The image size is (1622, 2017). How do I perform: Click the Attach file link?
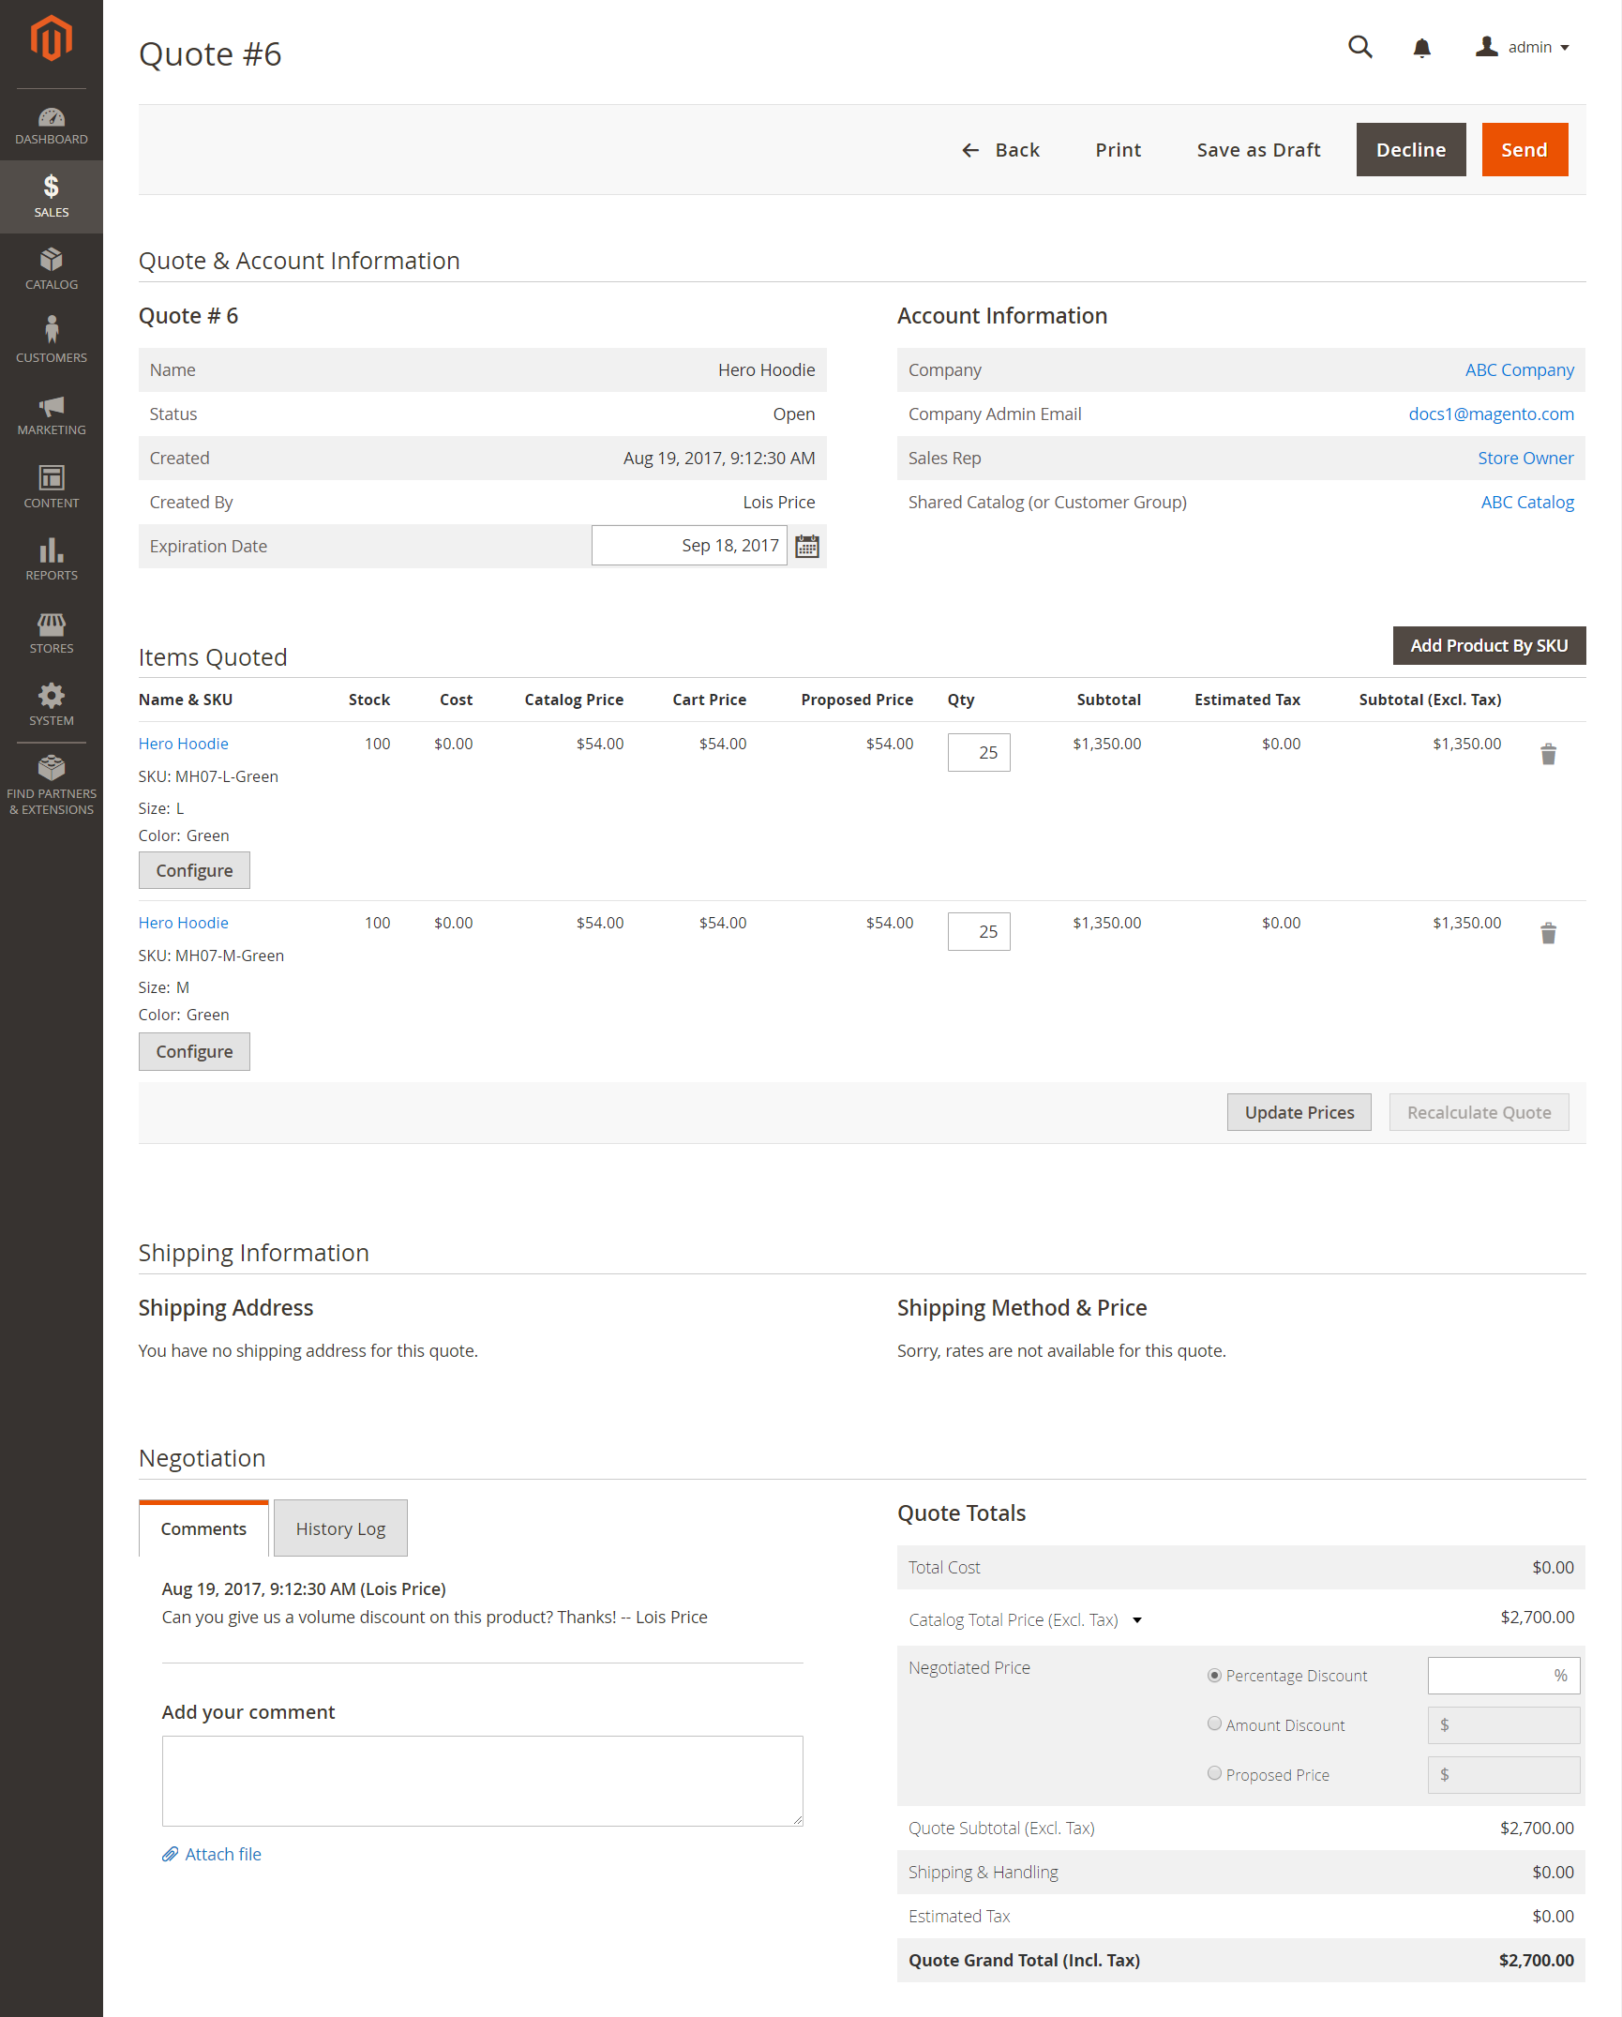coord(212,1854)
